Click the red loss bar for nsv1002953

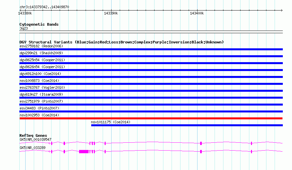(x=151, y=118)
